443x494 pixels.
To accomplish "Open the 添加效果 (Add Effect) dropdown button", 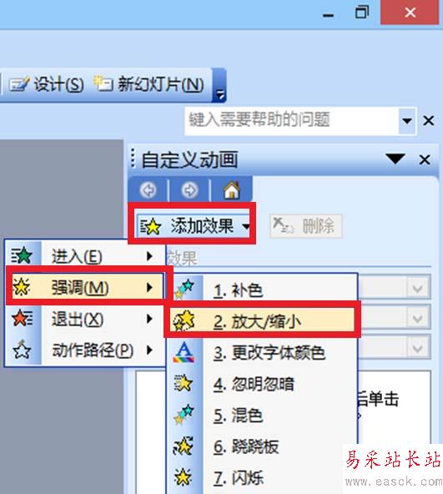I will click(193, 226).
